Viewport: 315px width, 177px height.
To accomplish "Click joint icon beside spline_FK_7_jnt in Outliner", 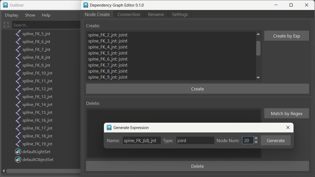I will coord(18,49).
